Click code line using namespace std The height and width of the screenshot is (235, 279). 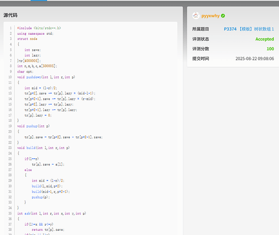[35, 33]
